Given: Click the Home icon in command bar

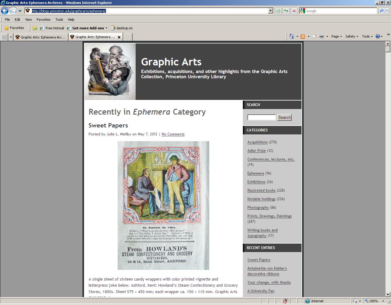Looking at the screenshot, I should tap(292, 36).
